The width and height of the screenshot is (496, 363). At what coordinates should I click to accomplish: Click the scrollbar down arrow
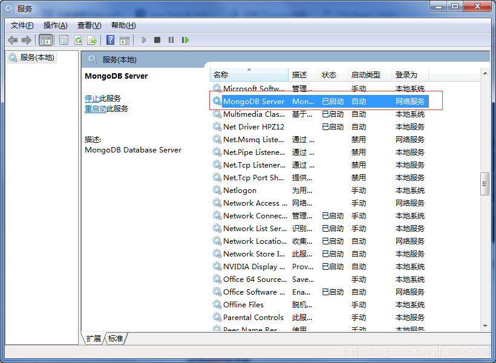[485, 326]
